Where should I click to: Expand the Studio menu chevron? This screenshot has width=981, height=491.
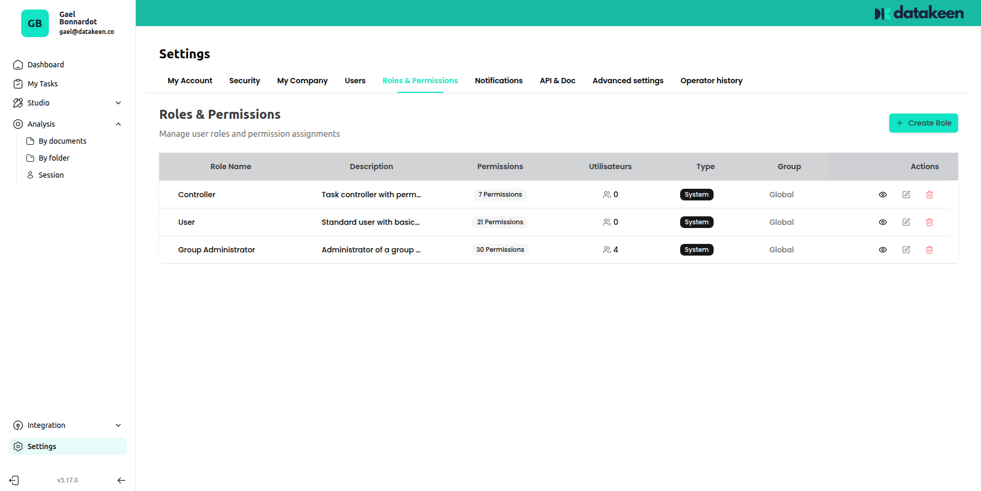click(118, 102)
